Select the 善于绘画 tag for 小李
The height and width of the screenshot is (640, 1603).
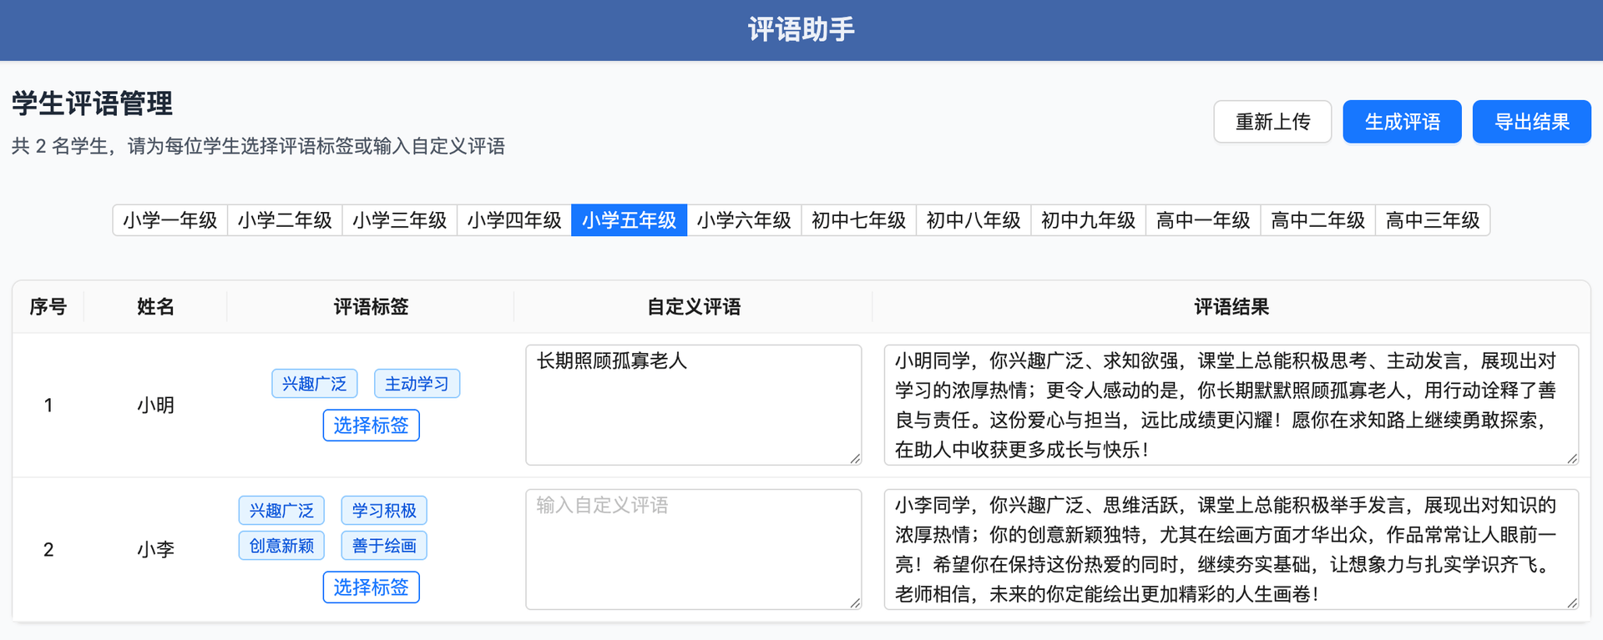[383, 545]
